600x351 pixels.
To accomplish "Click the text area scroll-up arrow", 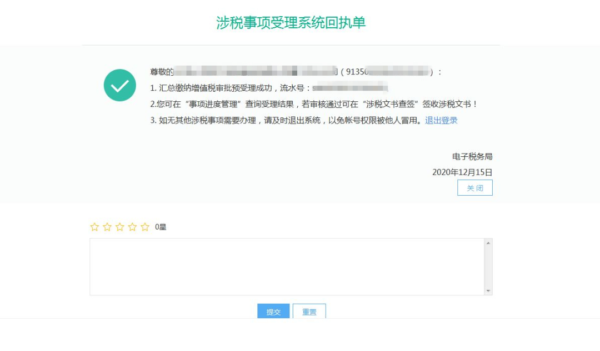I will click(488, 243).
